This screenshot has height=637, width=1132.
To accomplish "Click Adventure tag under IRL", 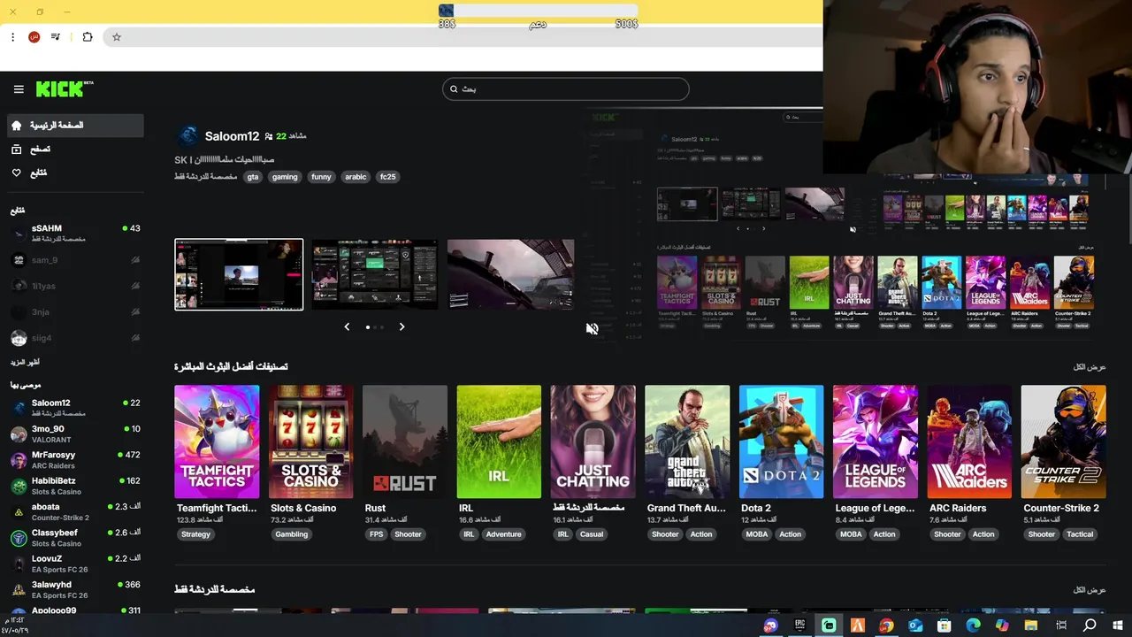I will (x=503, y=534).
